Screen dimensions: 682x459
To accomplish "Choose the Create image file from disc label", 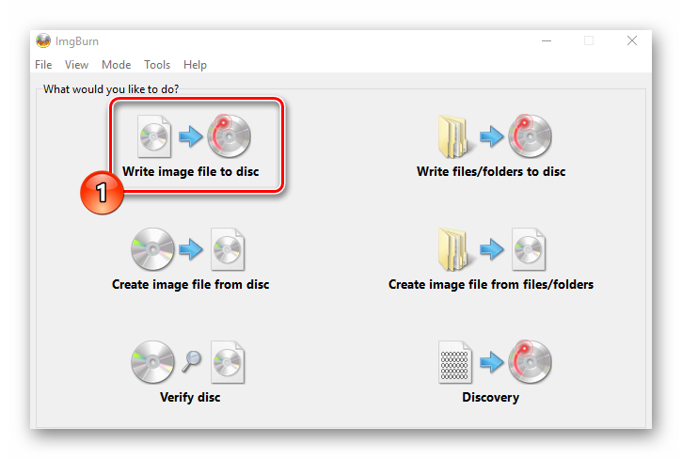I will [191, 285].
